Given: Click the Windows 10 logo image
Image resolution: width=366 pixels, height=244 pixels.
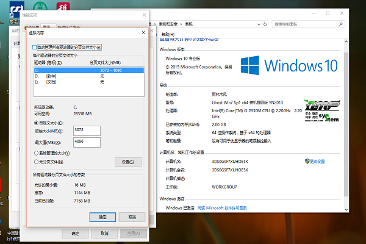Looking at the screenshot, I should click(289, 65).
